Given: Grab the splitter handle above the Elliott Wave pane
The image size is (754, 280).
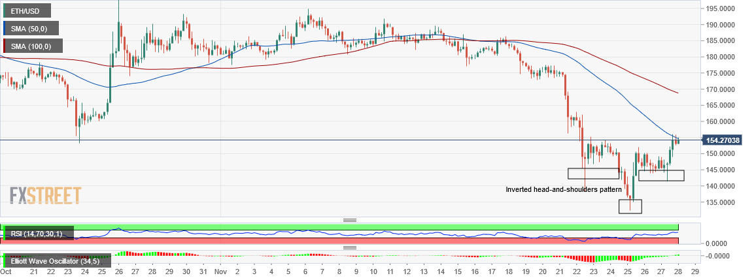Looking at the screenshot, I should point(350,248).
